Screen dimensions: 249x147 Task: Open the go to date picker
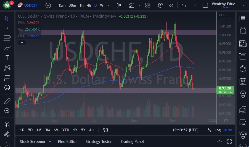[105, 130]
